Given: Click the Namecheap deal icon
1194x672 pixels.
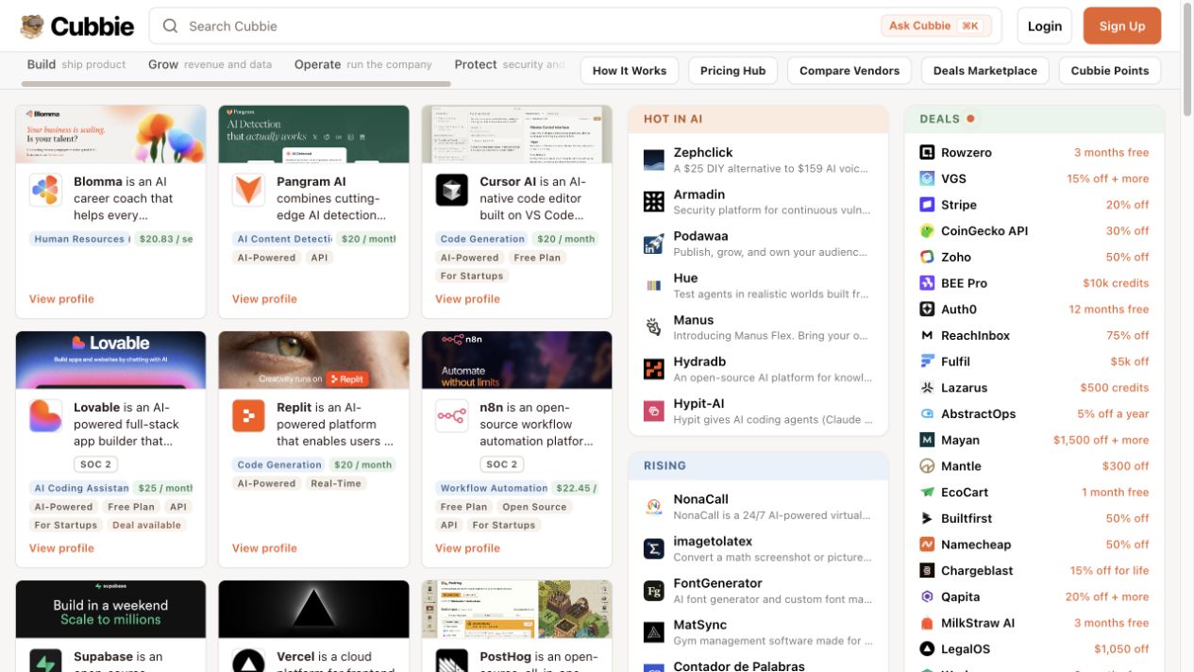Looking at the screenshot, I should (927, 545).
